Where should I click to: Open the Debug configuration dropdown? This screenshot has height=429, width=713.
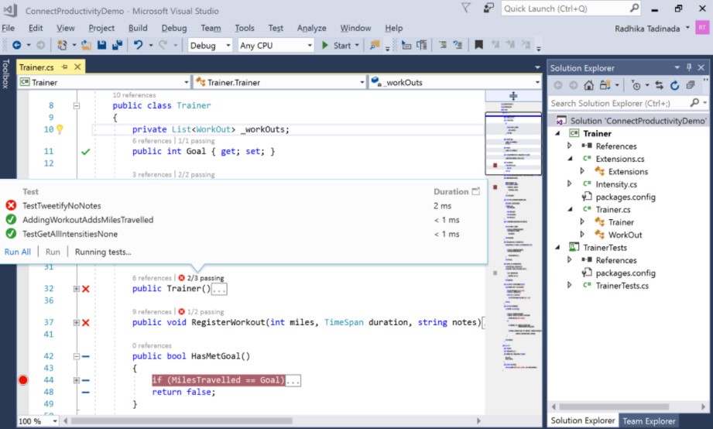(x=210, y=46)
